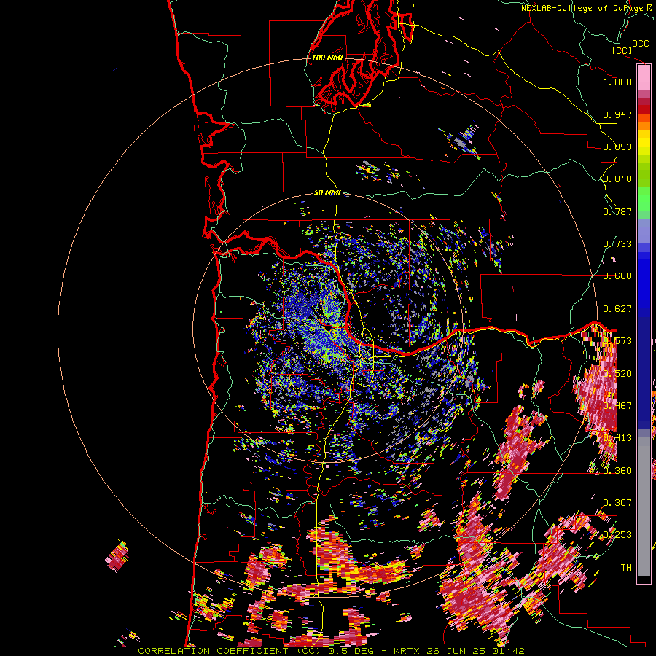Click the [CC] legend heading
The image size is (656, 656).
[622, 50]
